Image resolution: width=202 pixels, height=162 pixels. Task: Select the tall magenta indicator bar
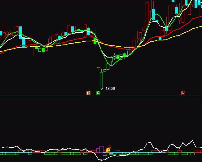coord(101,149)
